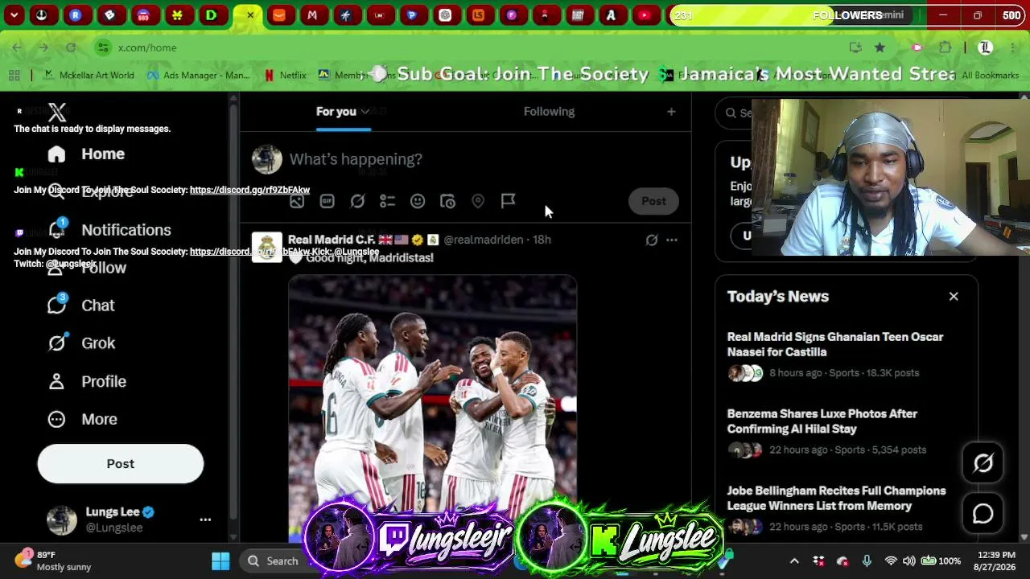Switch to the YouTube browser tab

(x=645, y=15)
